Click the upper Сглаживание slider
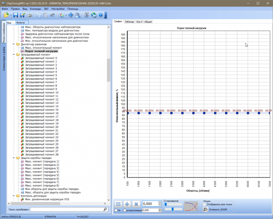Viewport: 273px width, 219px height. click(x=174, y=204)
